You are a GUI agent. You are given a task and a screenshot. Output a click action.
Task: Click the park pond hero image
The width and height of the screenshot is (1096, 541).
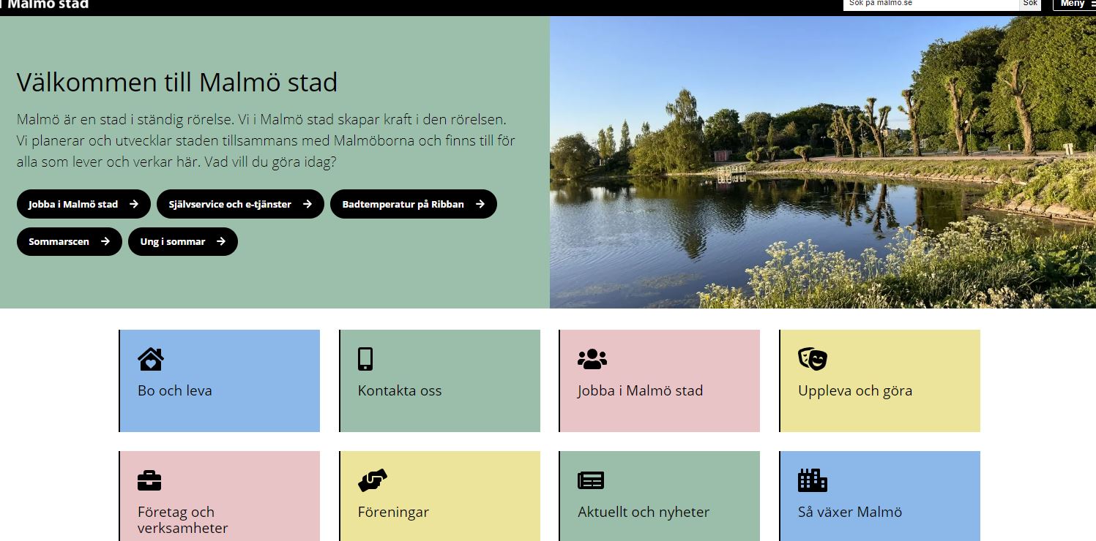822,162
